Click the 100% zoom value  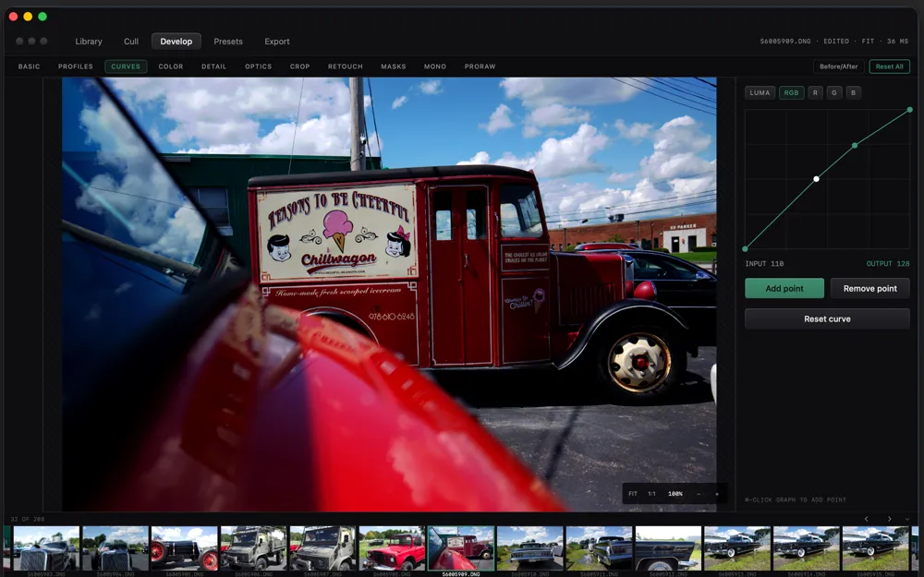pos(675,494)
